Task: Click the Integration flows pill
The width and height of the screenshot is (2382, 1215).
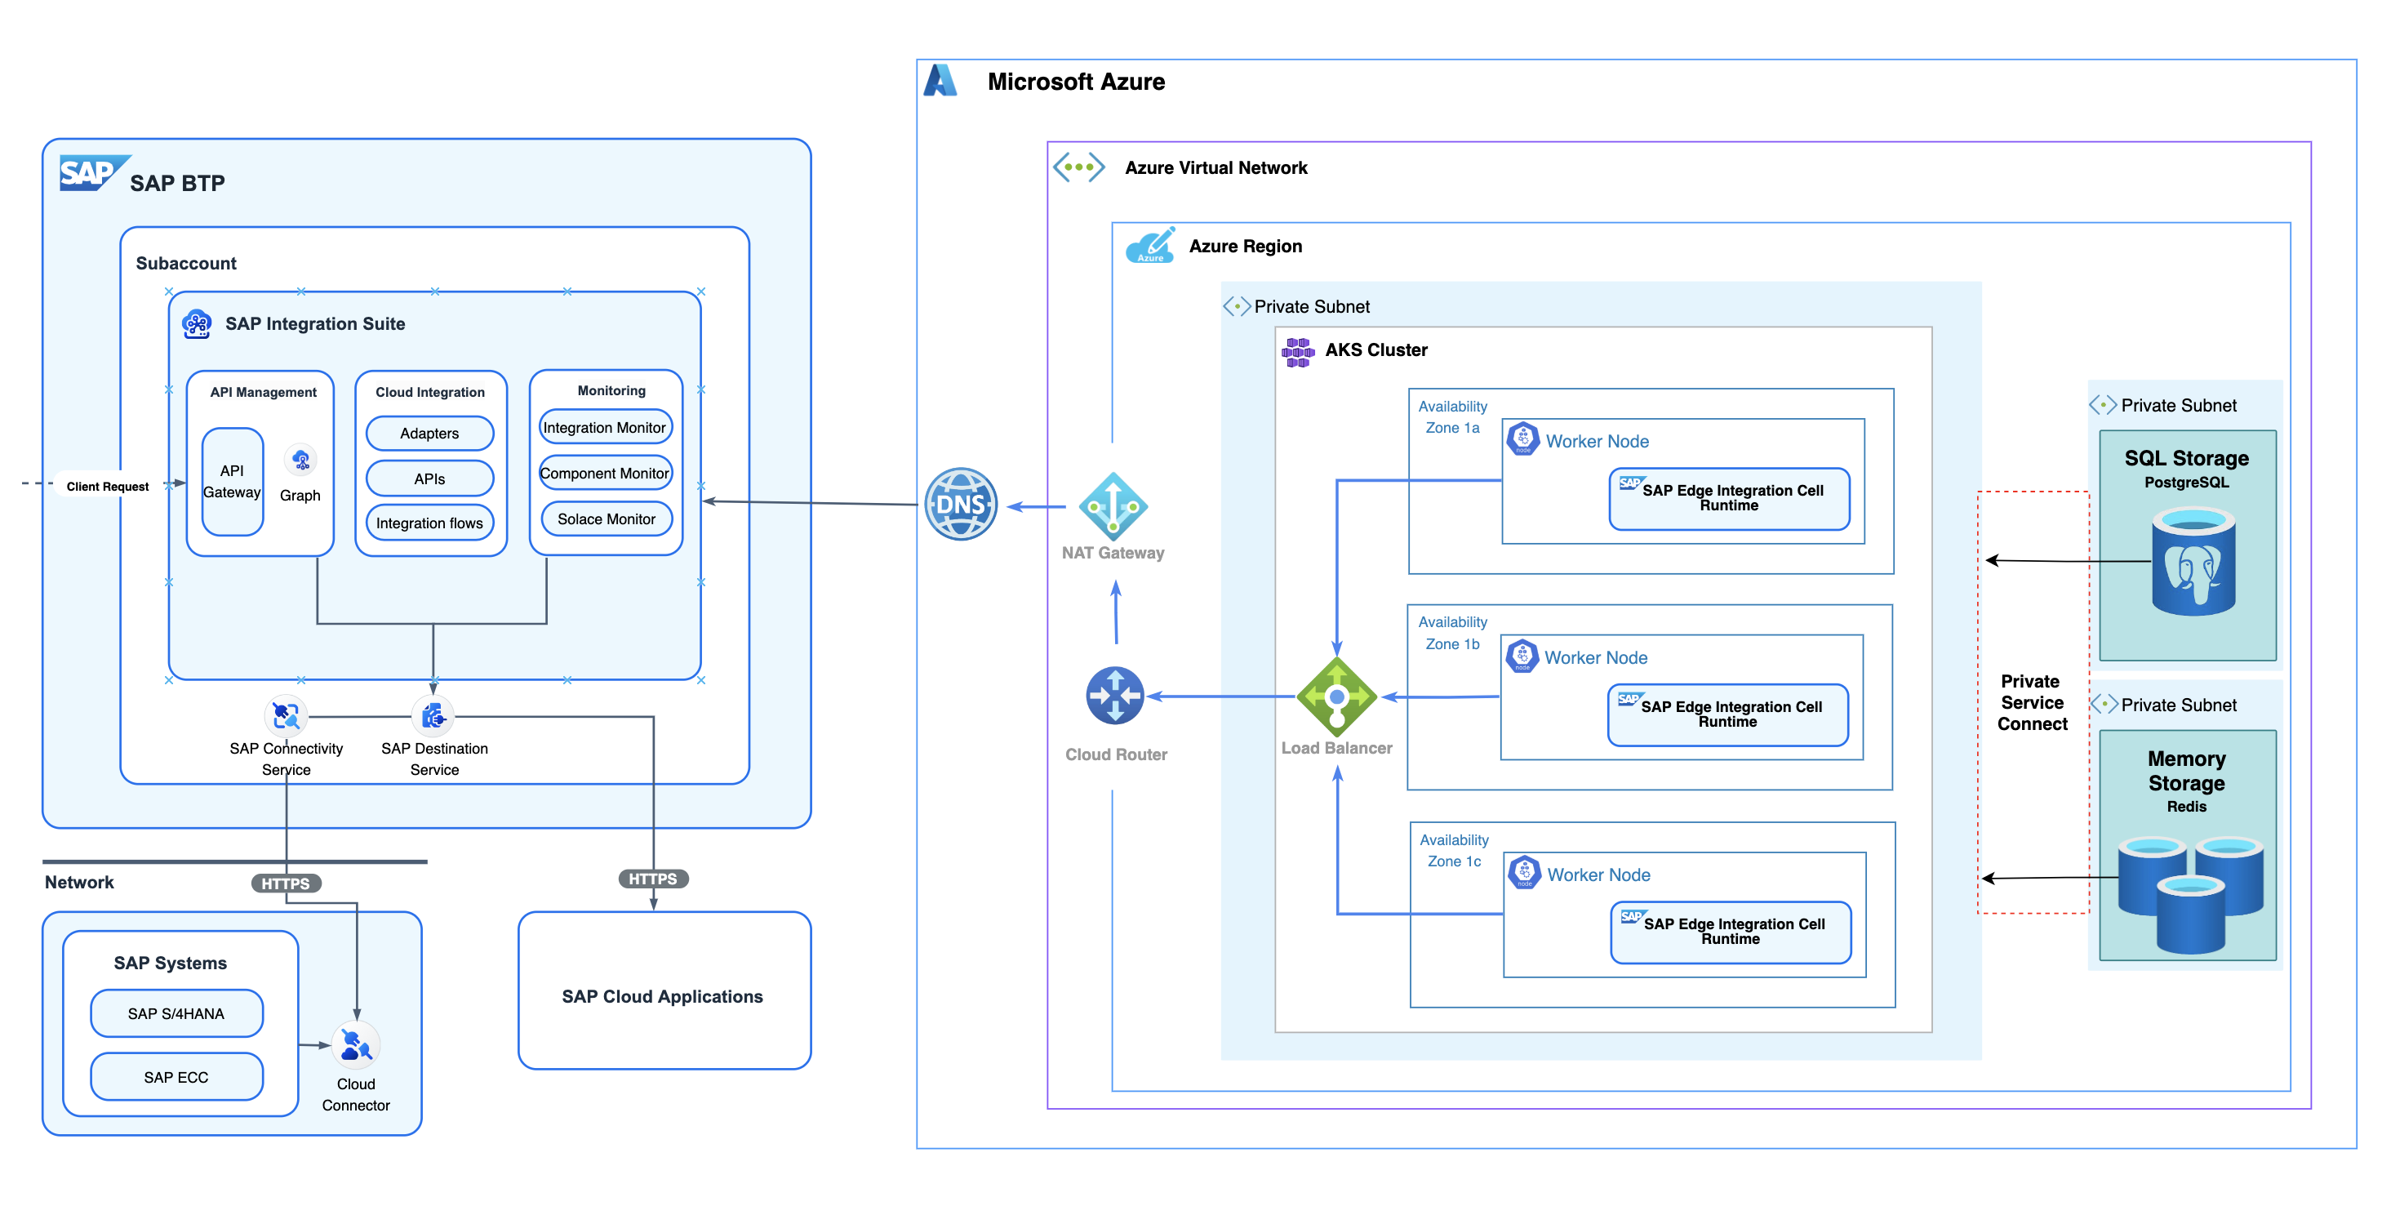Action: click(430, 523)
